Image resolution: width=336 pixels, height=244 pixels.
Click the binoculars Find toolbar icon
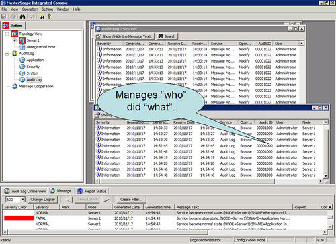22,17
